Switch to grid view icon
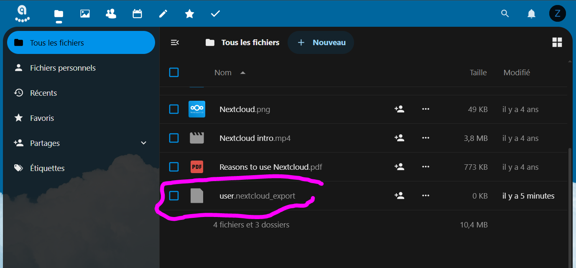Screen dimensions: 576x268 tap(557, 42)
